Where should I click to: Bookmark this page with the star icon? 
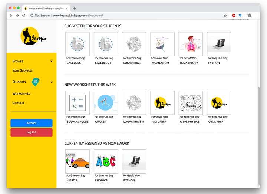click(x=225, y=16)
